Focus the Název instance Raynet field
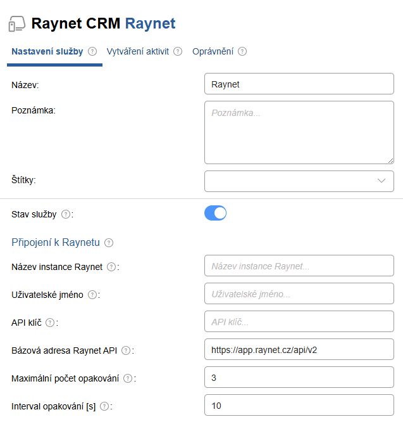 click(299, 266)
